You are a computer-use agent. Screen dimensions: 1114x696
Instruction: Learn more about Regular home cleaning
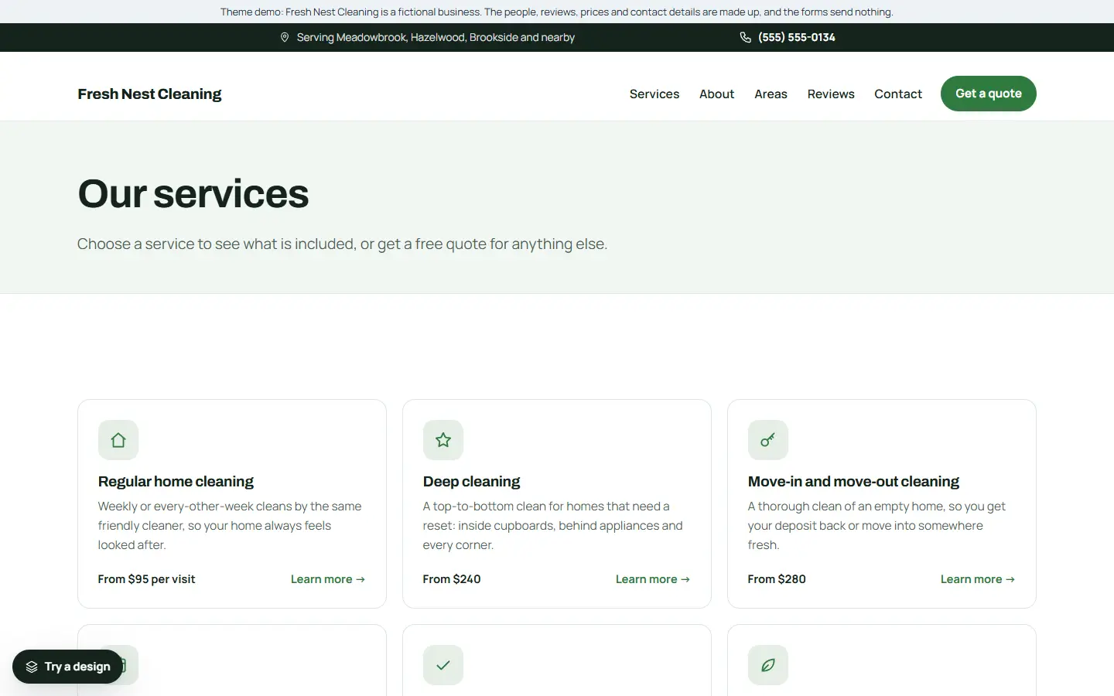[328, 579]
